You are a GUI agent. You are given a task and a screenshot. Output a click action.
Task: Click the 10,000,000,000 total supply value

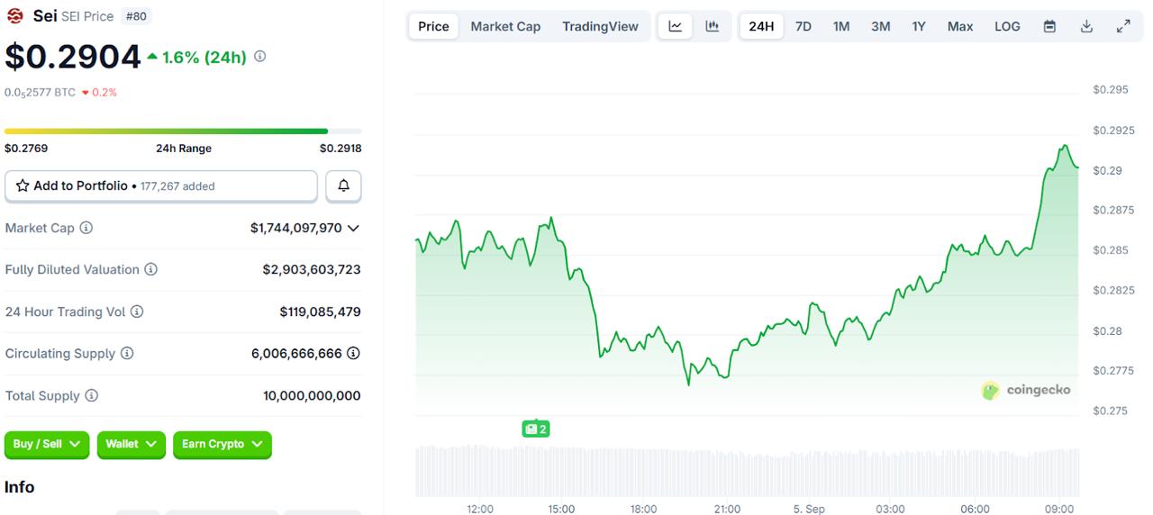point(312,395)
